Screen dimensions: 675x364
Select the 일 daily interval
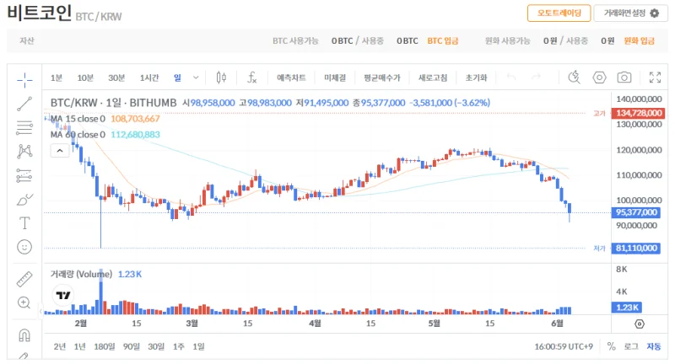[177, 78]
